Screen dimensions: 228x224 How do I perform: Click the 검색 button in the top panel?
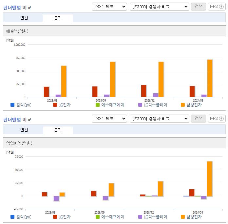199,7
